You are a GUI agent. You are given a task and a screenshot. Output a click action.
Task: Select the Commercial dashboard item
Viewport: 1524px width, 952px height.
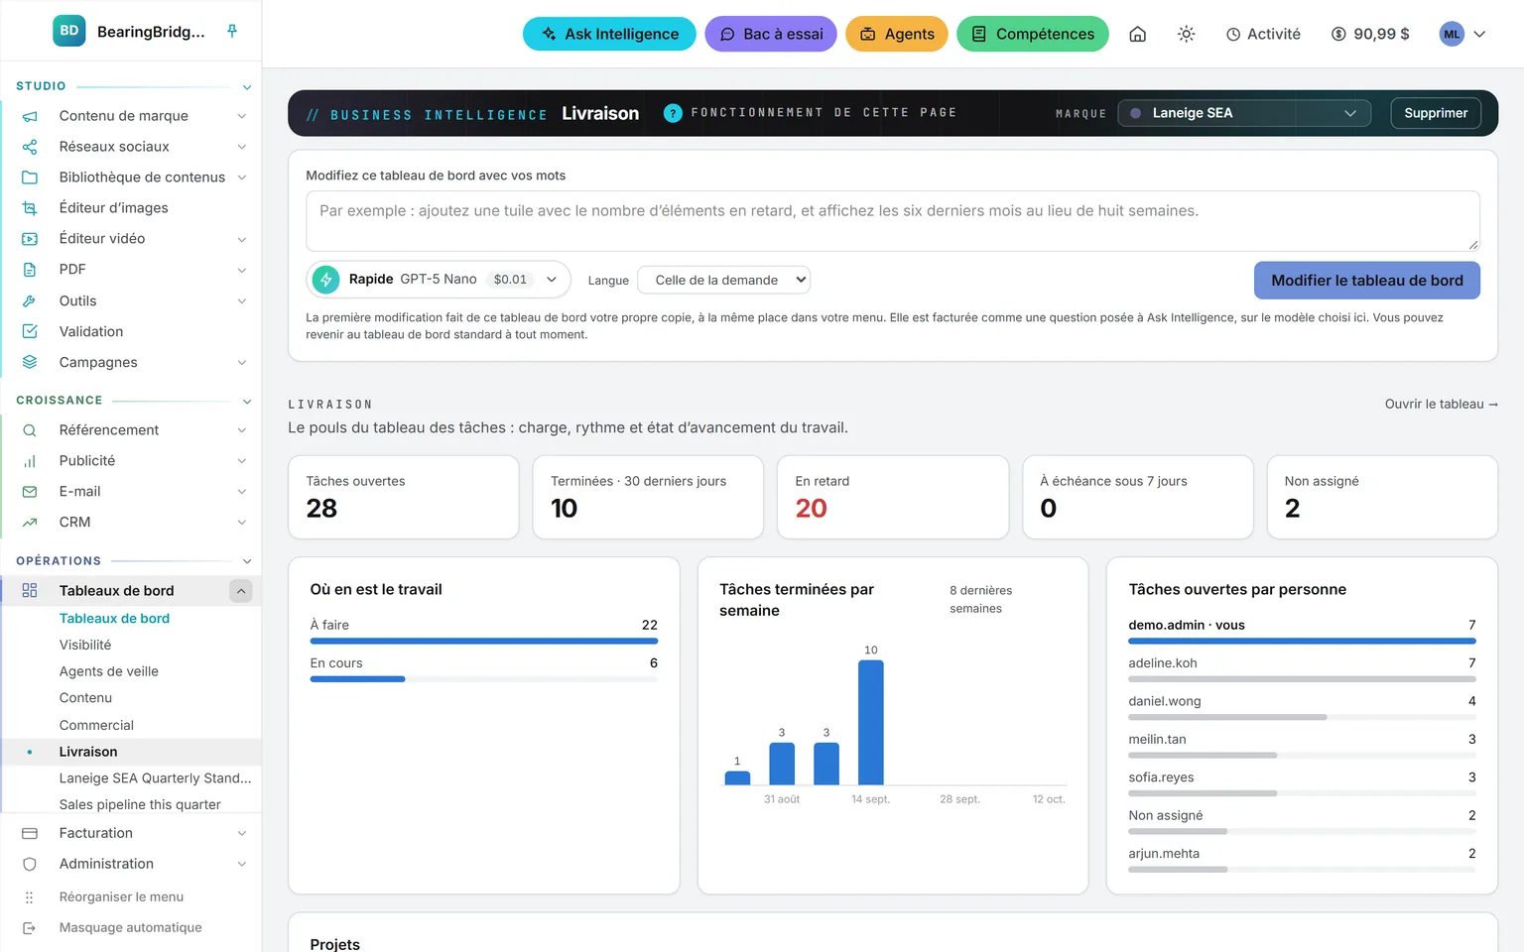pos(96,725)
